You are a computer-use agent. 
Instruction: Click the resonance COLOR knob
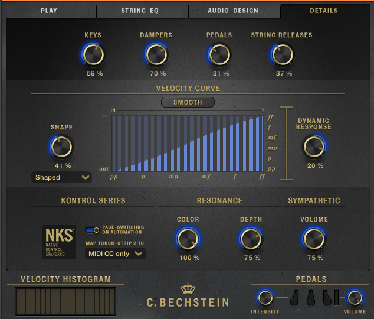(x=188, y=239)
